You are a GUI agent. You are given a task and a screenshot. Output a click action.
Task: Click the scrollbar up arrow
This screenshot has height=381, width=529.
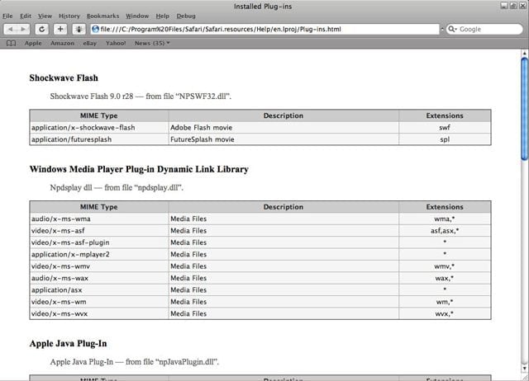tap(525, 53)
